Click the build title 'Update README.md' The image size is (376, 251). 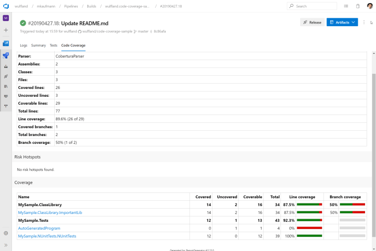click(85, 24)
